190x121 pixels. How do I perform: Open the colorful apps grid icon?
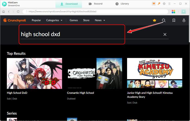(174, 12)
